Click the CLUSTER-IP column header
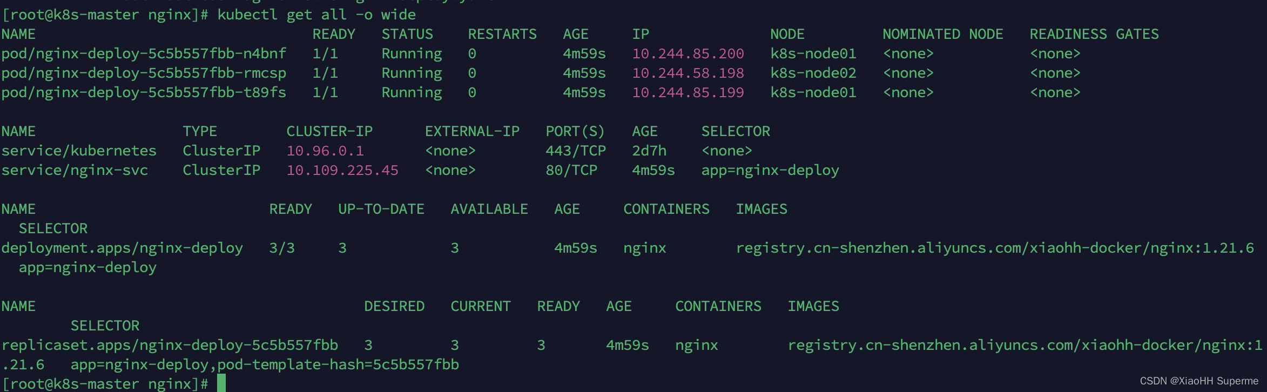1267x392 pixels. 329,131
